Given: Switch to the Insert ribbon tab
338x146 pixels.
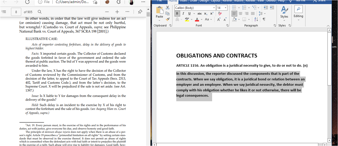Looking at the screenshot, I should 183,1.
